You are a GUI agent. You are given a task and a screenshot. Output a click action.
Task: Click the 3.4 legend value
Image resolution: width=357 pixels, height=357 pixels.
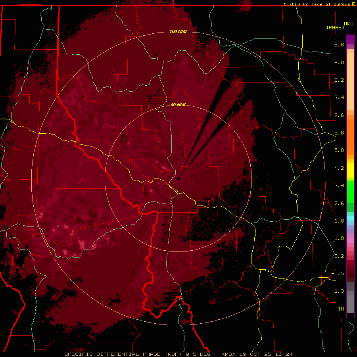point(339,186)
